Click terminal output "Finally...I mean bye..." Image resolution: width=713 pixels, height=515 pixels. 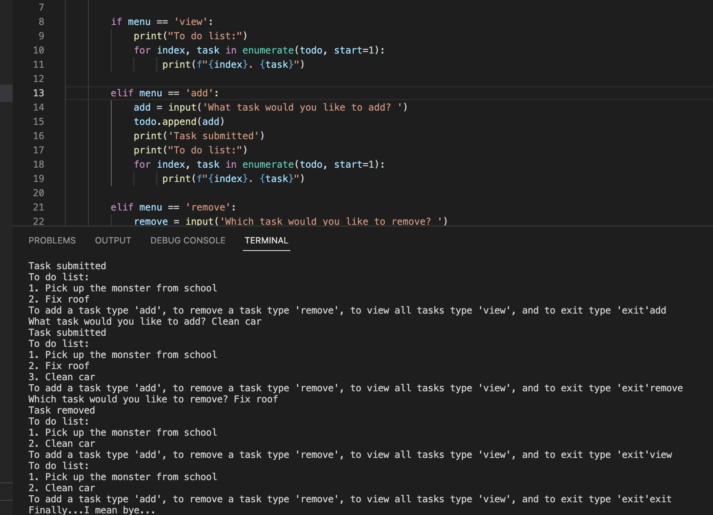(x=92, y=510)
